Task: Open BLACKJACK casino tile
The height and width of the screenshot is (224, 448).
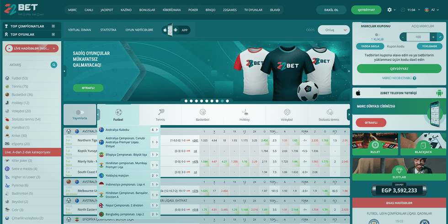Action: click(423, 144)
